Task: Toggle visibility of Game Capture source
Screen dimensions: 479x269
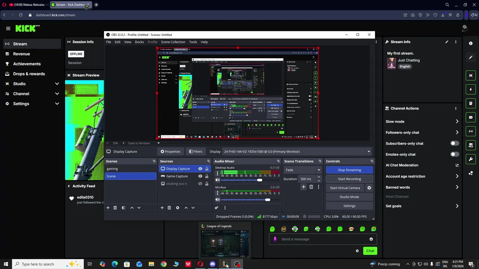Action: [200, 176]
